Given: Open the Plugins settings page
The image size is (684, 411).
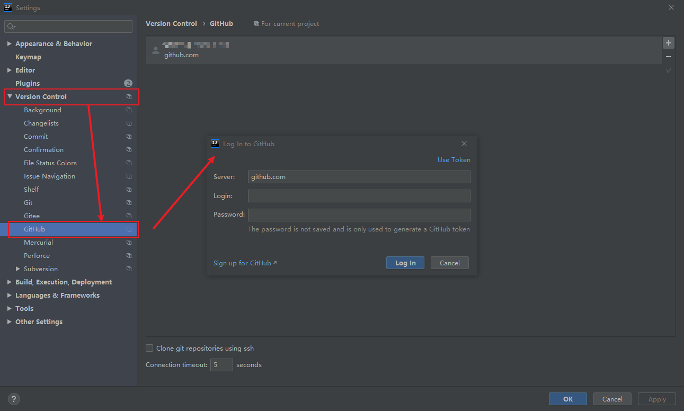Looking at the screenshot, I should tap(28, 84).
